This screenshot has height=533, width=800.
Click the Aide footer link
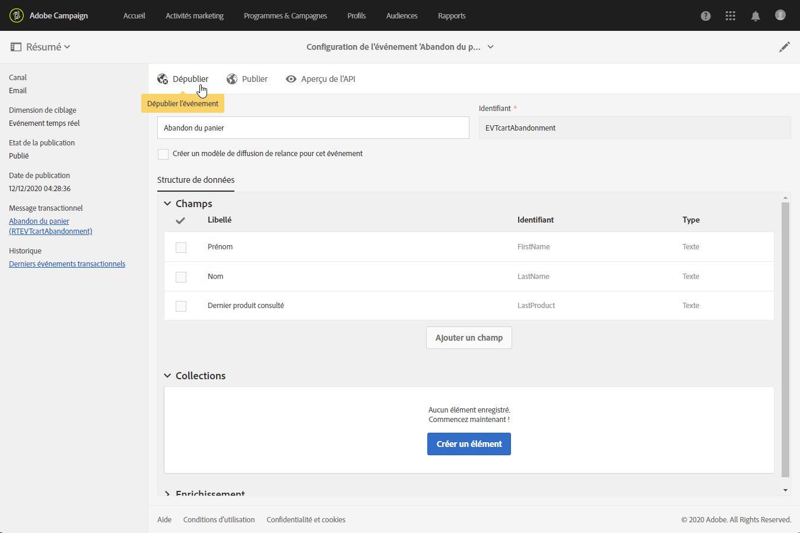coord(164,520)
